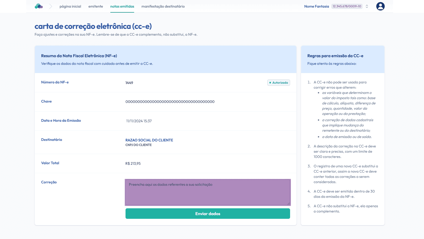Open manifestação destinatário section

coord(163,6)
